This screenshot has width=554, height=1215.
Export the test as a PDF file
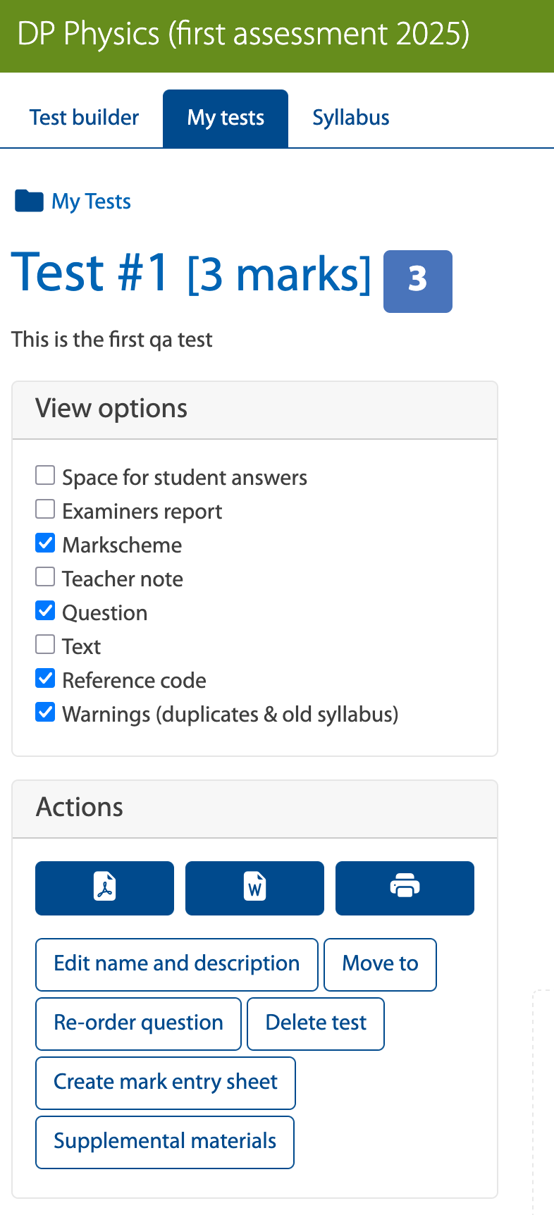point(104,888)
